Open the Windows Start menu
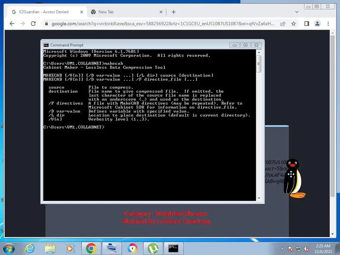The height and width of the screenshot is (255, 340). (9, 248)
